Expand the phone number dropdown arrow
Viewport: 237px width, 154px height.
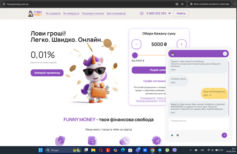[x=169, y=14]
